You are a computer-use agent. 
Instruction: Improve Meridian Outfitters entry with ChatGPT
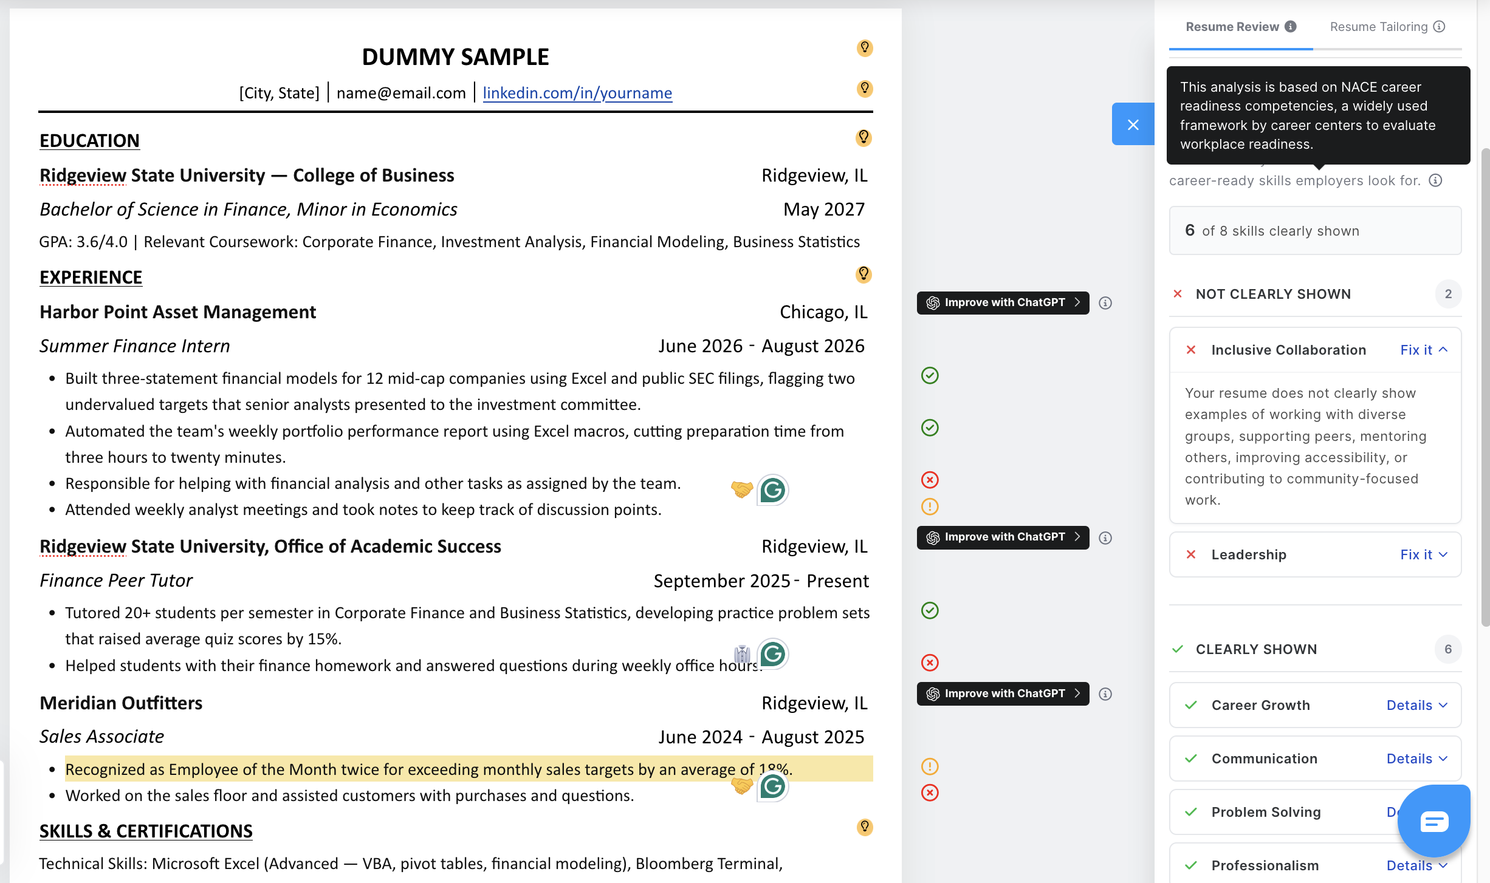coord(1003,694)
